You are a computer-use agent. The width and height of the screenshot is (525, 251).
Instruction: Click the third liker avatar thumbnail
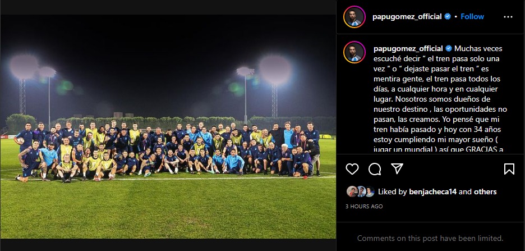(x=370, y=191)
